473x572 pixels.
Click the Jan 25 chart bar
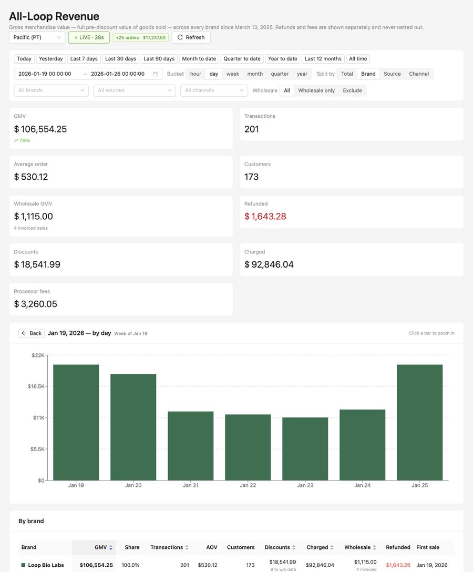click(420, 423)
